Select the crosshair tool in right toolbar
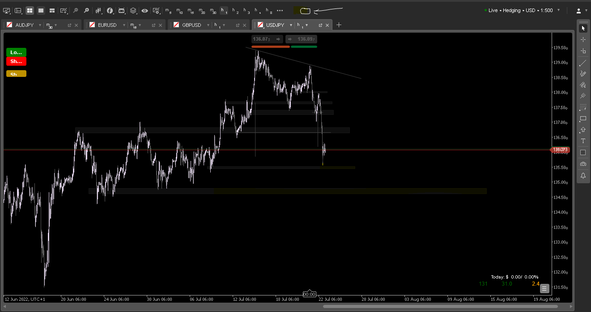 click(583, 40)
